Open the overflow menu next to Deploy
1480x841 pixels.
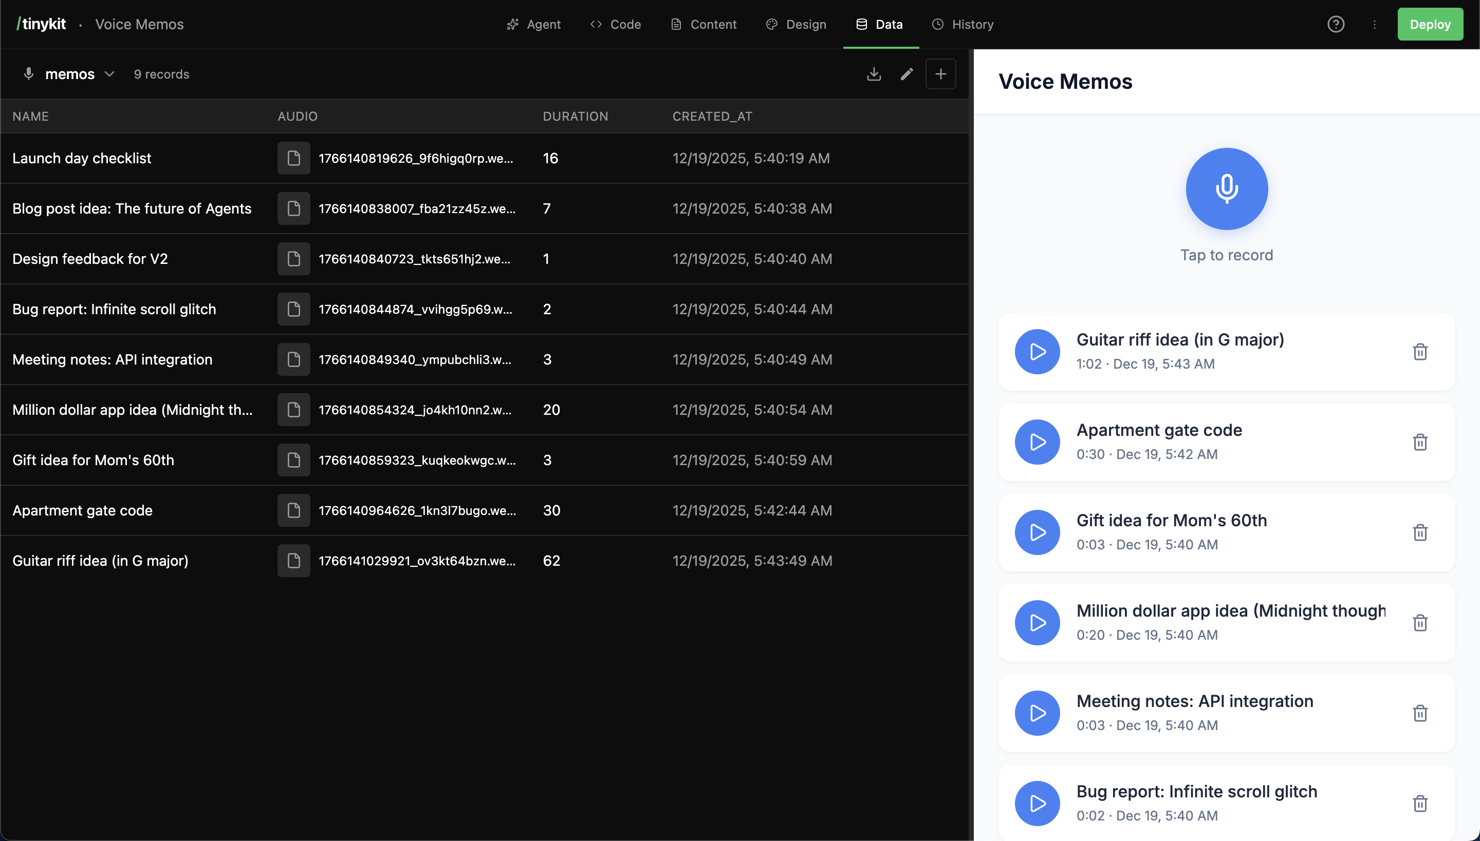(x=1374, y=24)
